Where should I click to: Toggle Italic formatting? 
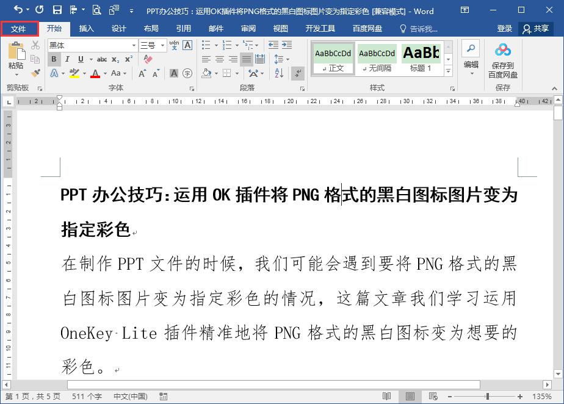point(67,59)
